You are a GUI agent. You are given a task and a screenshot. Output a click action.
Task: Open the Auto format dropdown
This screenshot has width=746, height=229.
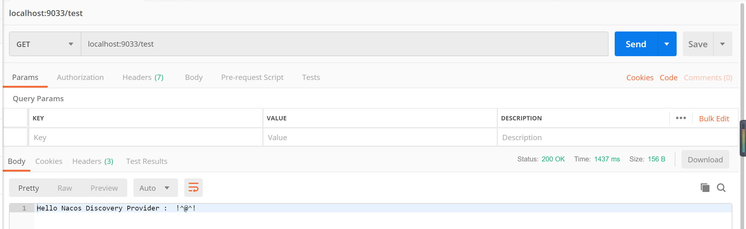pyautogui.click(x=155, y=188)
